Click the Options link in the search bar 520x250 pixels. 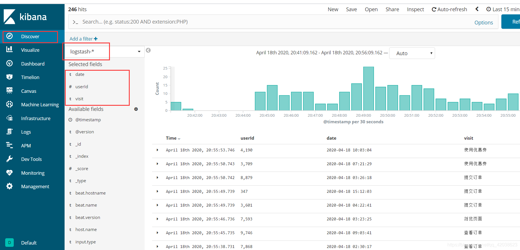click(484, 22)
